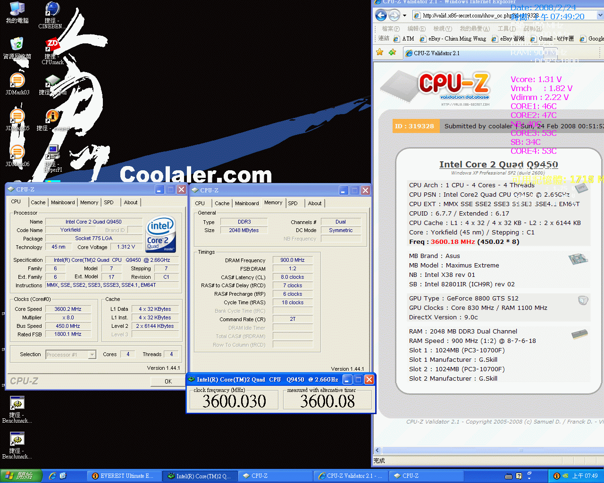Select the 3DMark05 desktop icon
The image size is (604, 483).
[x=17, y=120]
